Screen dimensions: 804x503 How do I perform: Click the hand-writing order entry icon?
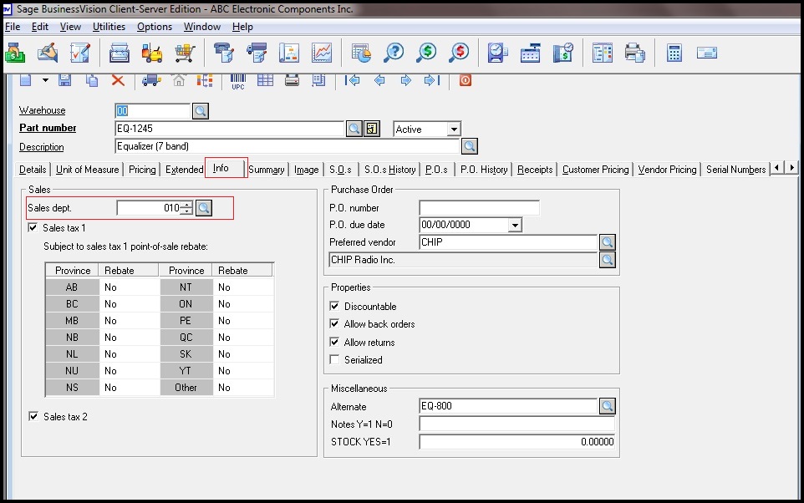click(x=48, y=53)
